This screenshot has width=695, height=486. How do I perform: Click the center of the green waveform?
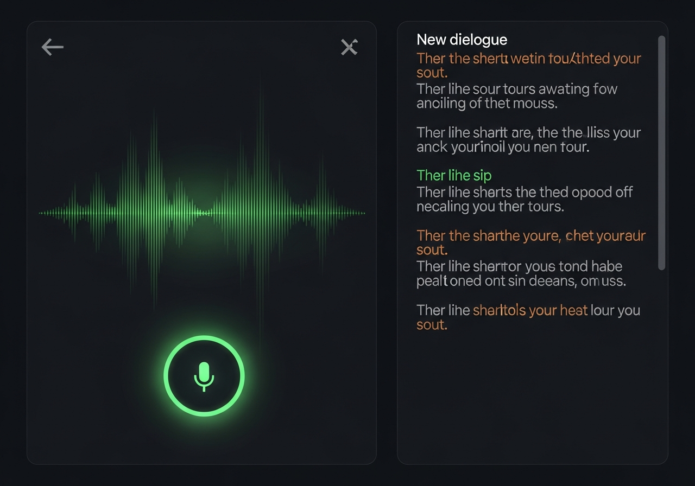pyautogui.click(x=202, y=213)
